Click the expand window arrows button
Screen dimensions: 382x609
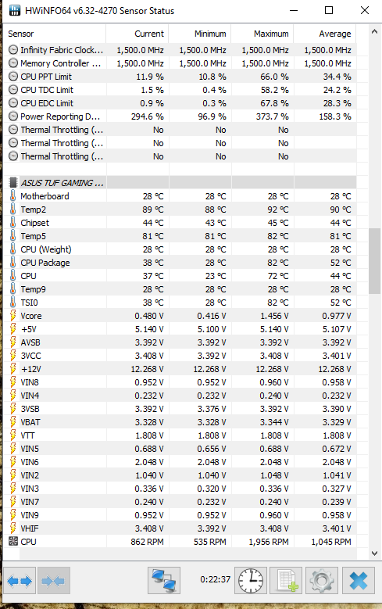[20, 581]
